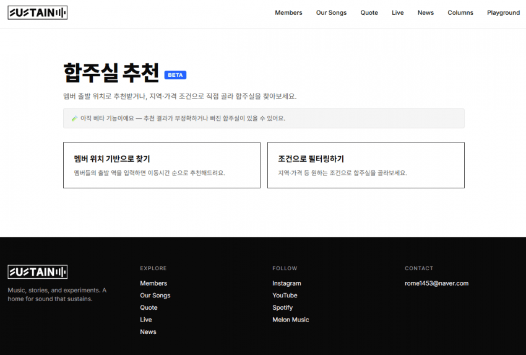526x355 pixels.
Task: Select the 조건으로 필터링하기 card
Action: pyautogui.click(x=366, y=165)
